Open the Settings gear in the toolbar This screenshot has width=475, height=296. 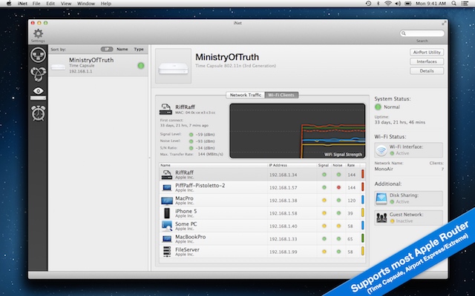click(38, 33)
